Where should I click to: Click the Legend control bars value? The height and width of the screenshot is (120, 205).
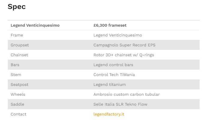113,65
